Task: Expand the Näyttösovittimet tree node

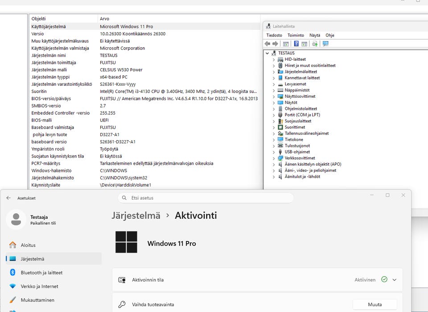Action: click(x=273, y=96)
